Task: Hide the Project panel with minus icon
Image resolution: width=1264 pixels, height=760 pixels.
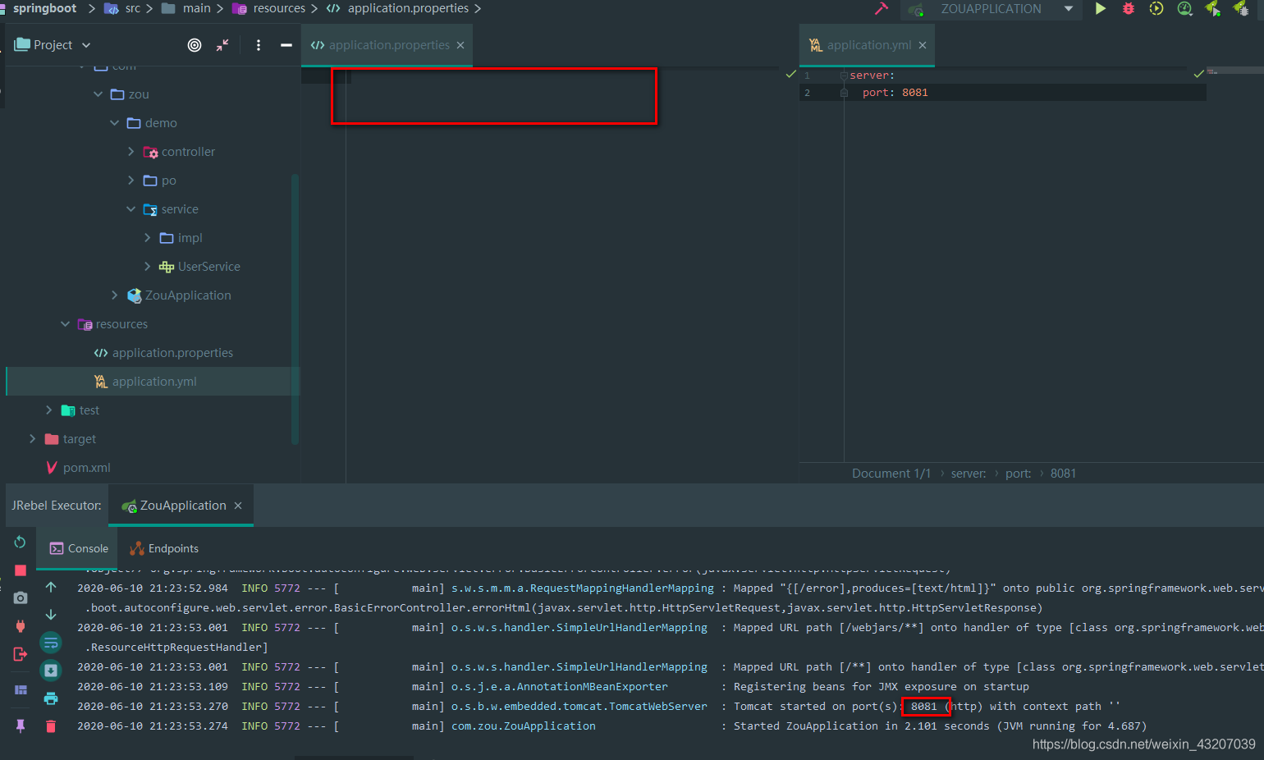Action: click(x=286, y=45)
